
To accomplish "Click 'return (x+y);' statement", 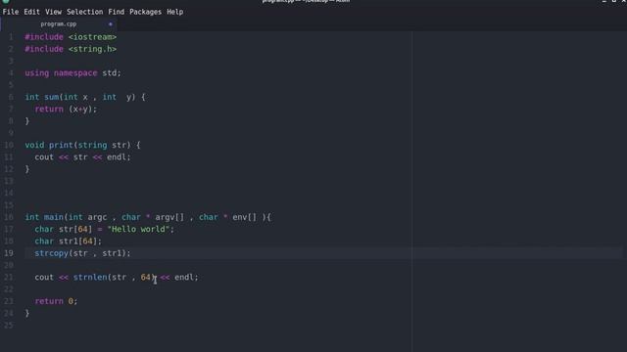I will pos(66,109).
